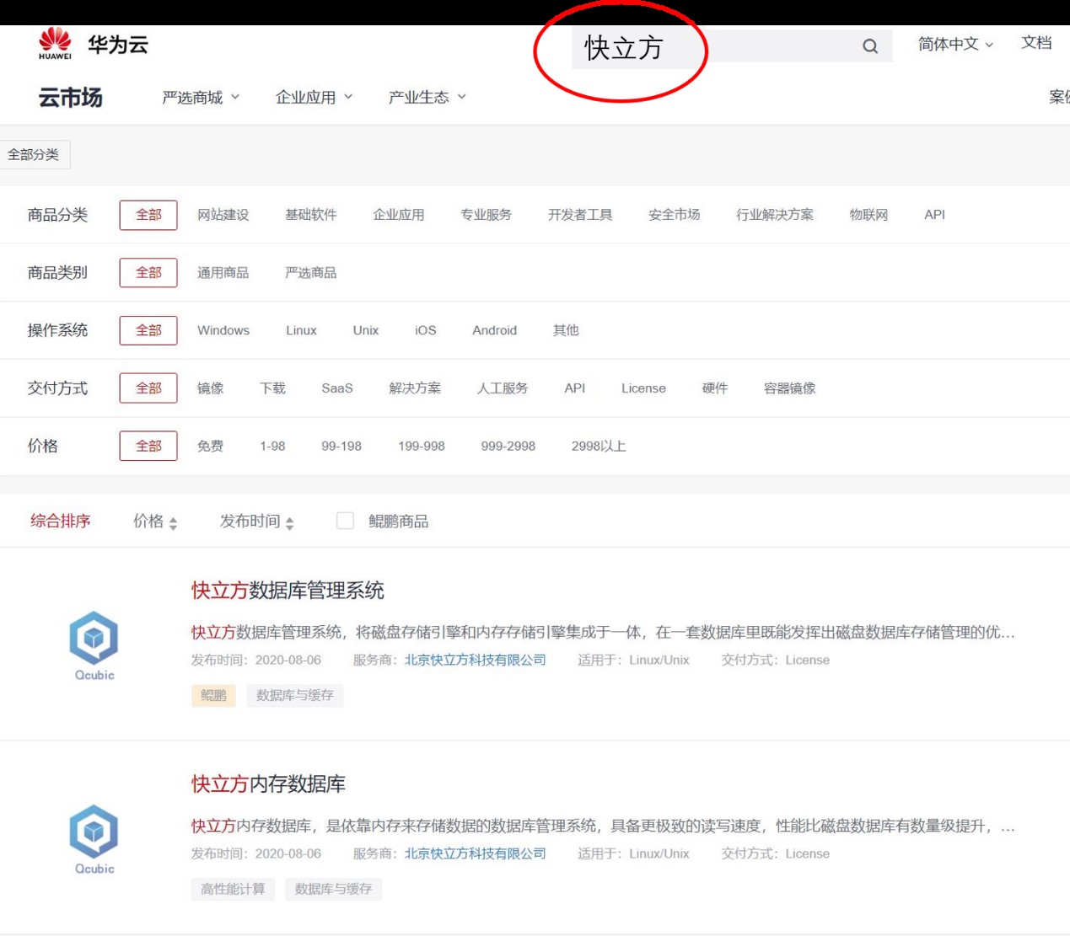Filter delivery method by 容器镜像
1070x936 pixels.
pyautogui.click(x=790, y=388)
